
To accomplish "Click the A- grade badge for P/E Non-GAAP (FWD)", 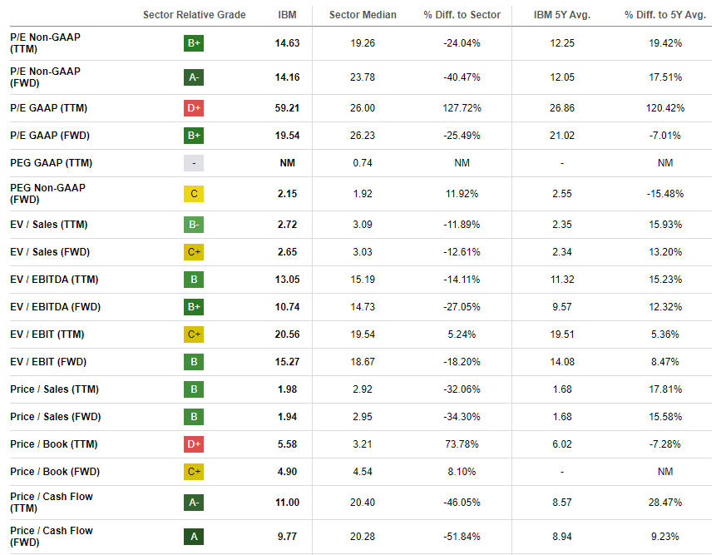I will point(194,77).
